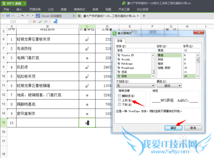This screenshot has width=214, height=158.
Task: Click font list scrollbar up arrow
Action: pos(153,55)
